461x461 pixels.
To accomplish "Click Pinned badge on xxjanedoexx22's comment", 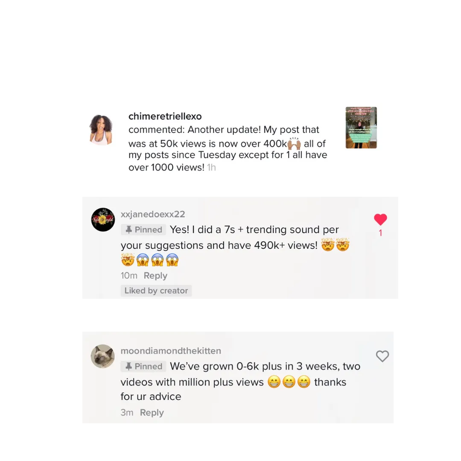I will pos(143,230).
